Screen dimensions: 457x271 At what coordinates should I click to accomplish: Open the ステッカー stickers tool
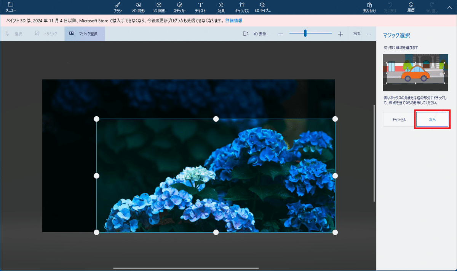(180, 7)
